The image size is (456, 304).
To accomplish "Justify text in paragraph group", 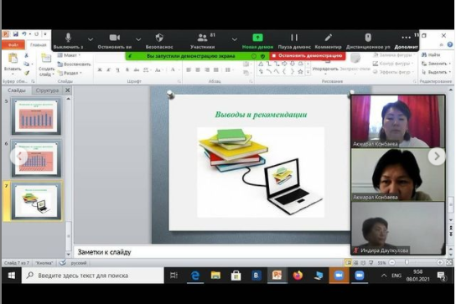I will 216,70.
